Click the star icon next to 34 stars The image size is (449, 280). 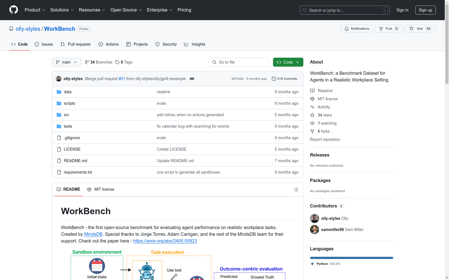[312, 115]
